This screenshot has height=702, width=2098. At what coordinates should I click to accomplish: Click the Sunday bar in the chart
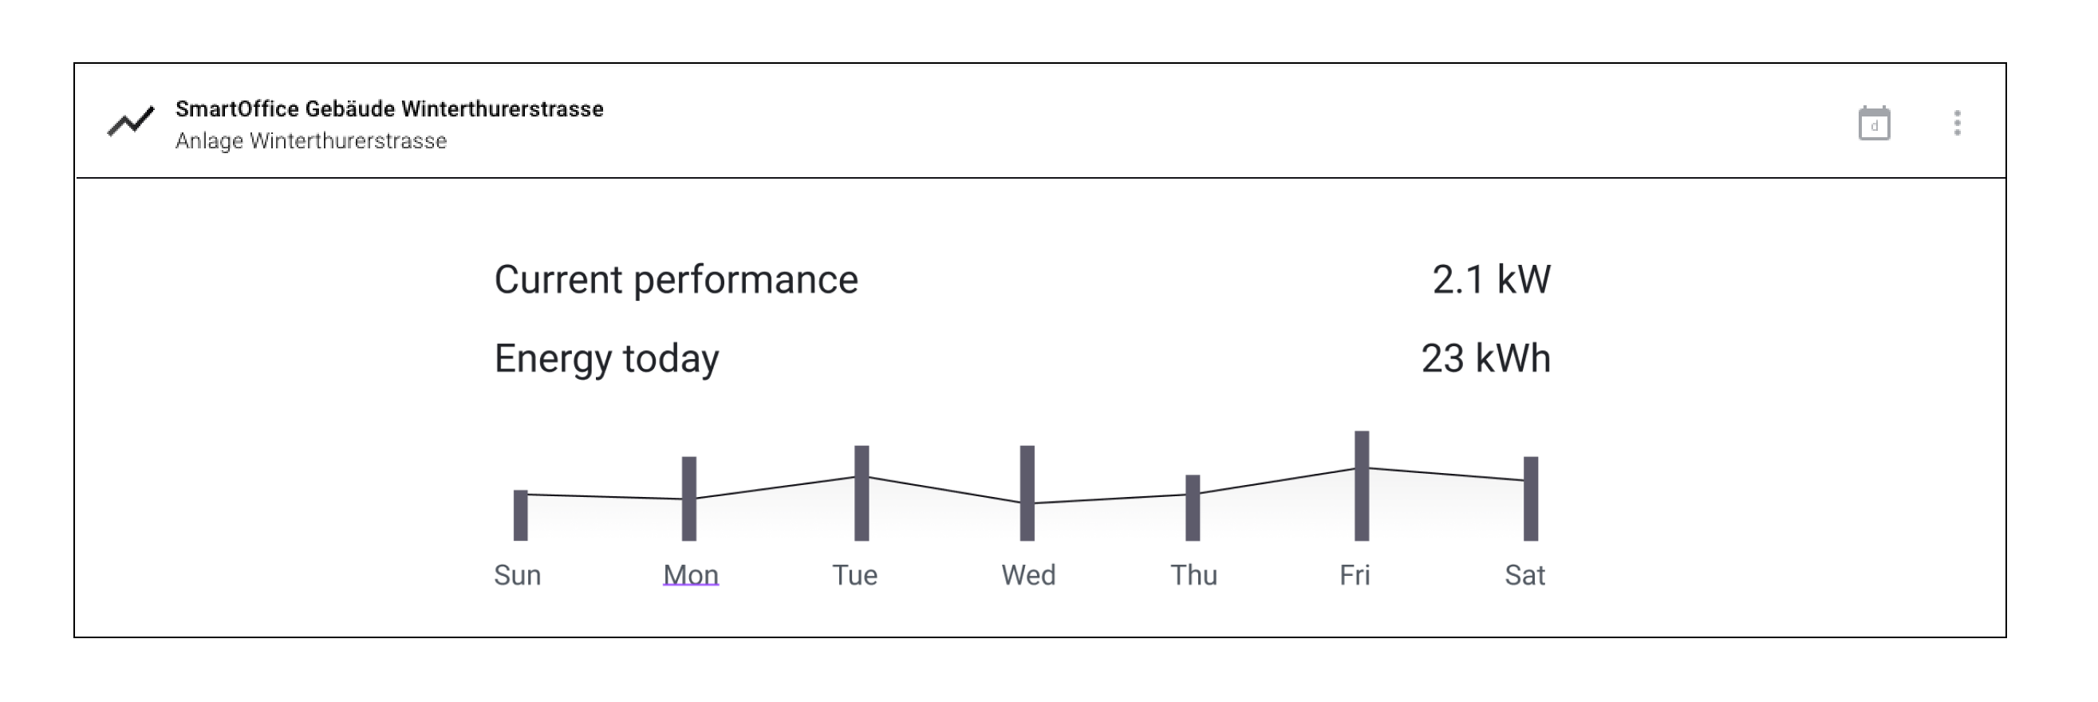click(520, 515)
